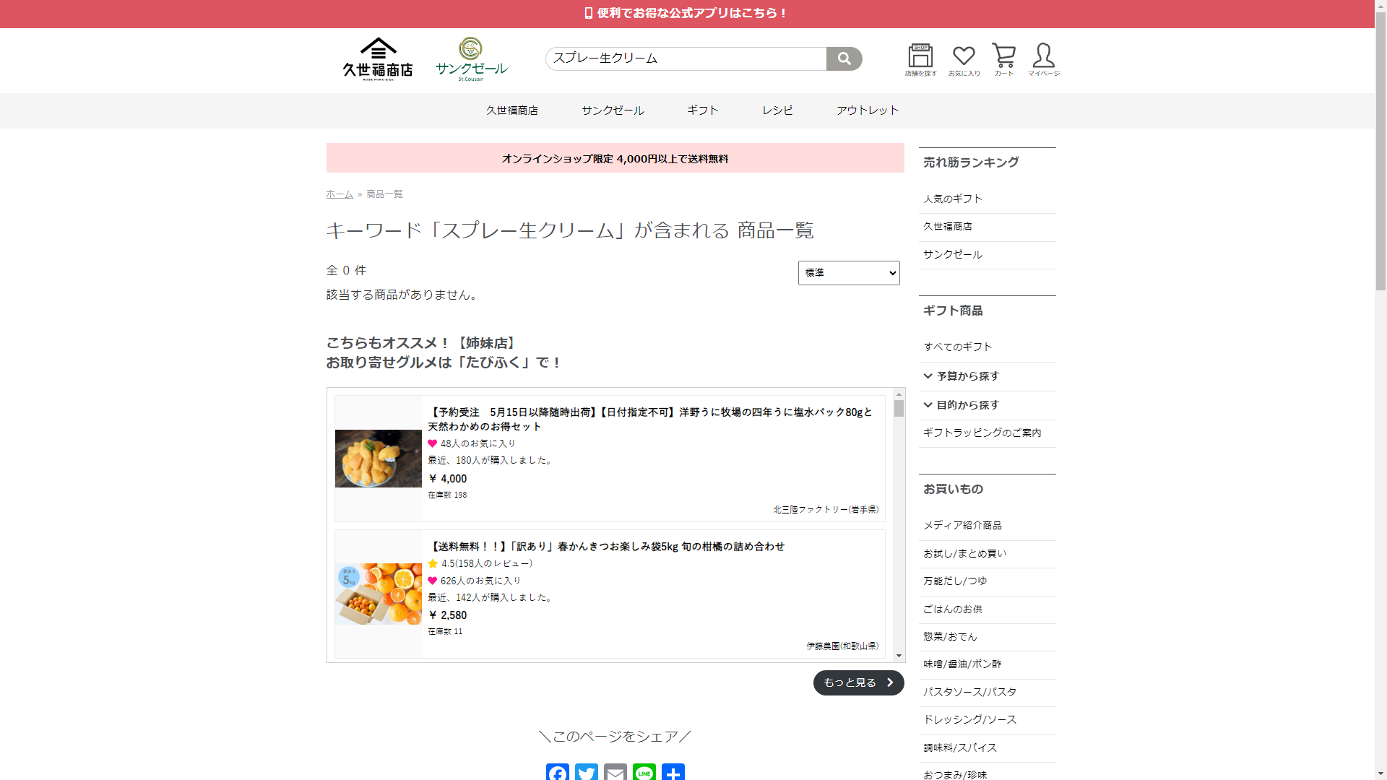Click the もっと見る button

coord(858,682)
